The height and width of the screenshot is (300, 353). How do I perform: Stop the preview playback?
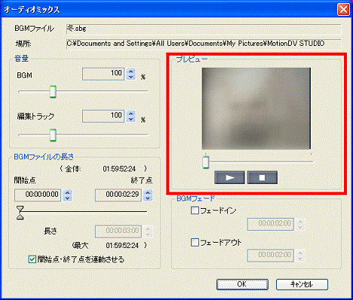coord(262,177)
